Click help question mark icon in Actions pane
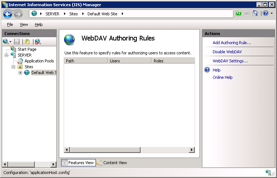The width and height of the screenshot is (277, 178). pos(207,70)
